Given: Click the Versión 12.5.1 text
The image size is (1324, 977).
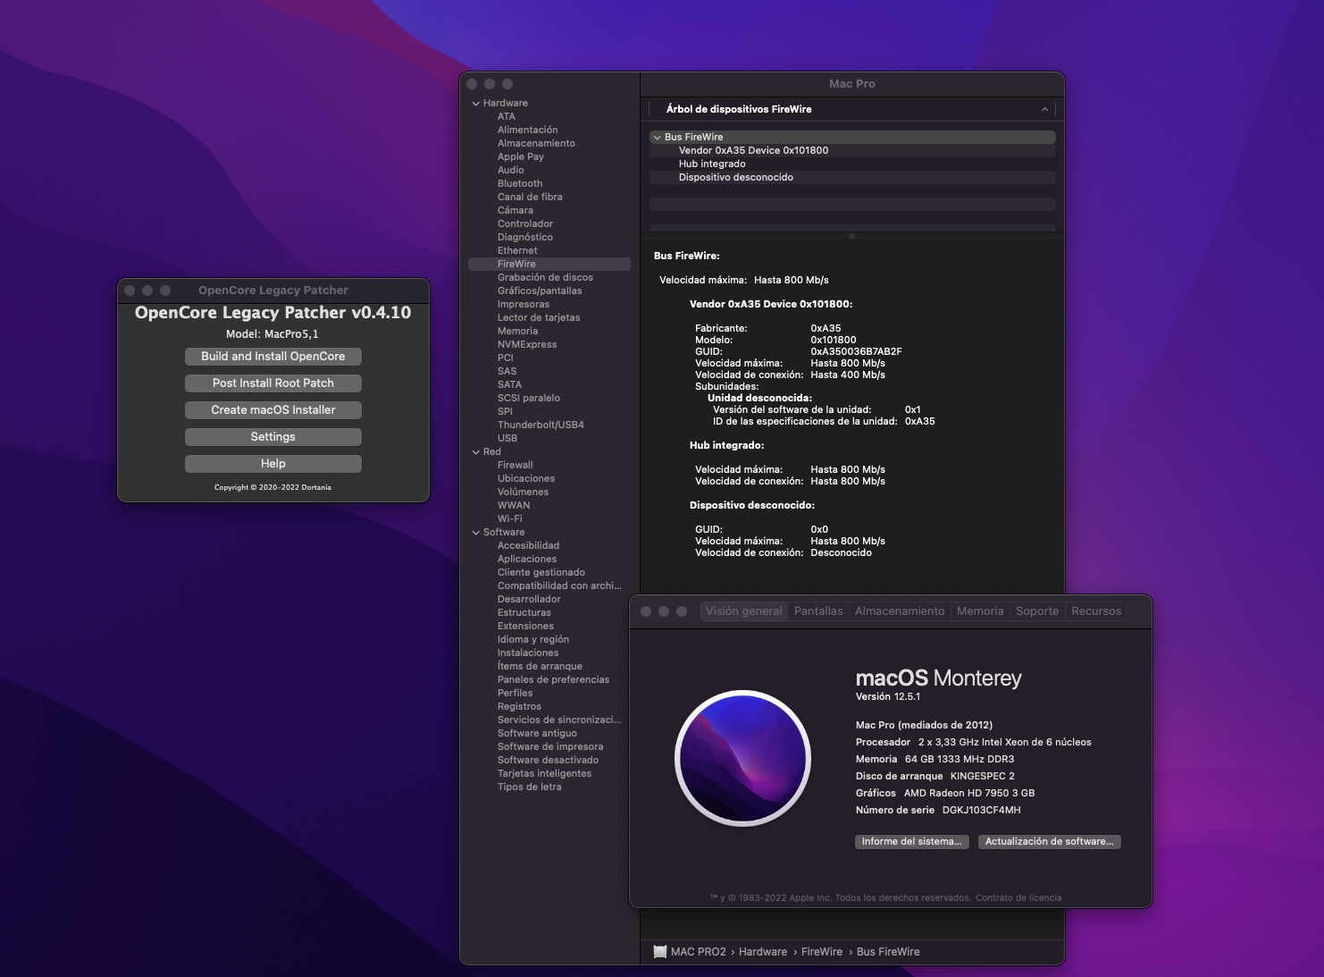Looking at the screenshot, I should pos(888,697).
